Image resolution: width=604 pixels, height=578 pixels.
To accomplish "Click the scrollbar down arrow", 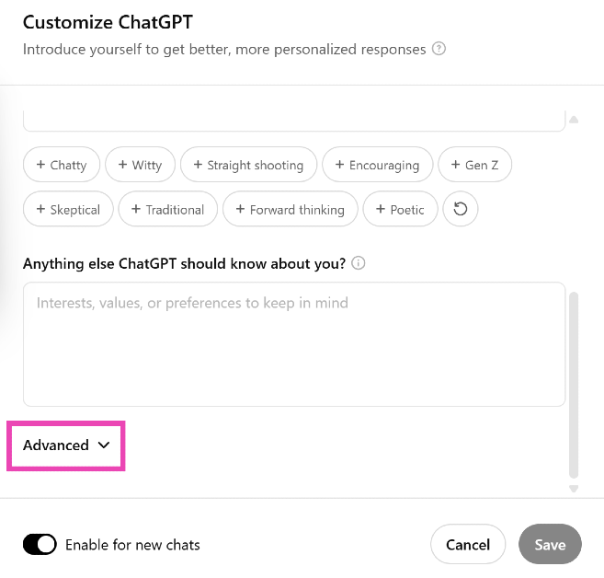I will (574, 489).
